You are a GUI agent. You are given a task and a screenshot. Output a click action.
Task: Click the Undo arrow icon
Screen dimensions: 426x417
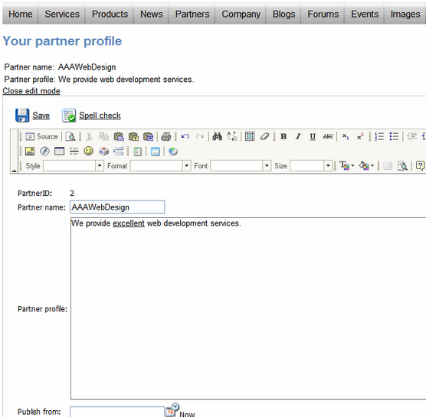point(185,136)
